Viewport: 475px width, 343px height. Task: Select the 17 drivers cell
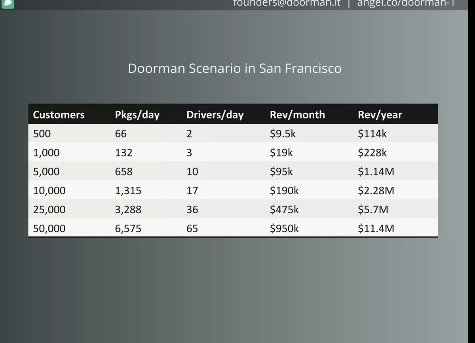[x=192, y=191]
